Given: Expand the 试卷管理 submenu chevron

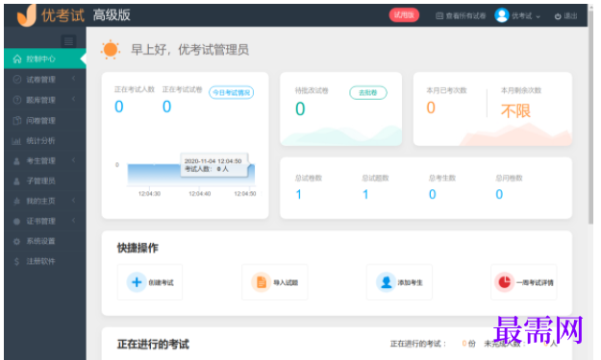Looking at the screenshot, I should click(x=73, y=79).
